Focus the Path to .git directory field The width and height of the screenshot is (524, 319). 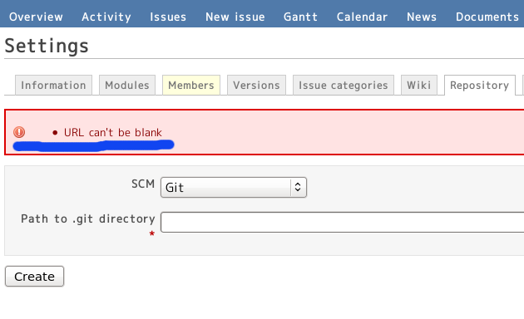pos(342,222)
